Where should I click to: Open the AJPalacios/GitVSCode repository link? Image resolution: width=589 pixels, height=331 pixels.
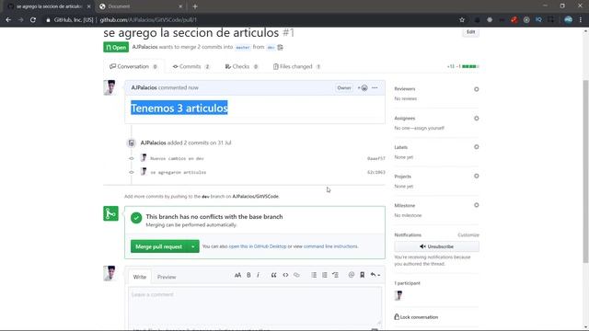tap(256, 196)
